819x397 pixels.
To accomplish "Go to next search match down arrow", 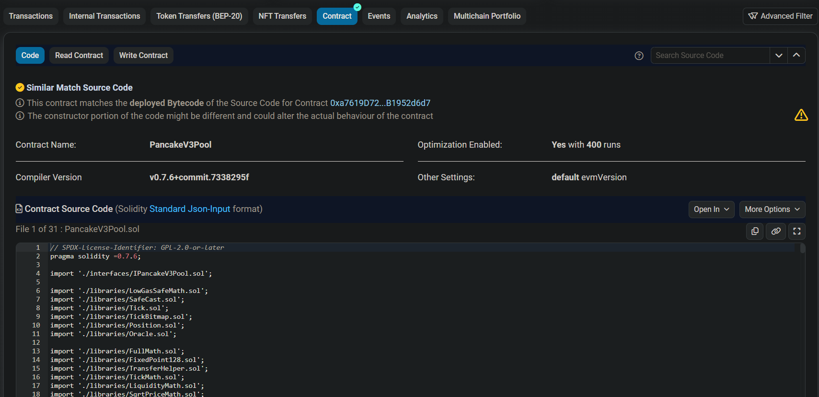I will coord(779,56).
